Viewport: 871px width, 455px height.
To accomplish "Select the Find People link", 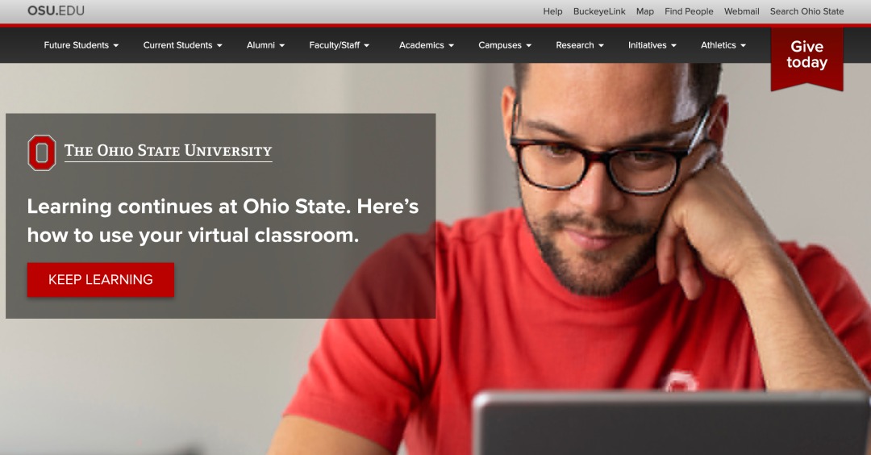I will coord(689,11).
